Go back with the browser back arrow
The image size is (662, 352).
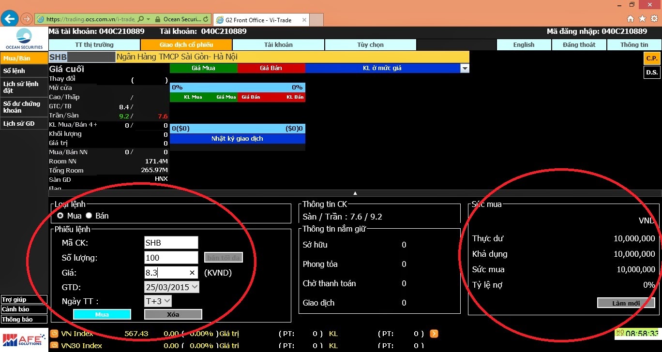(10, 19)
